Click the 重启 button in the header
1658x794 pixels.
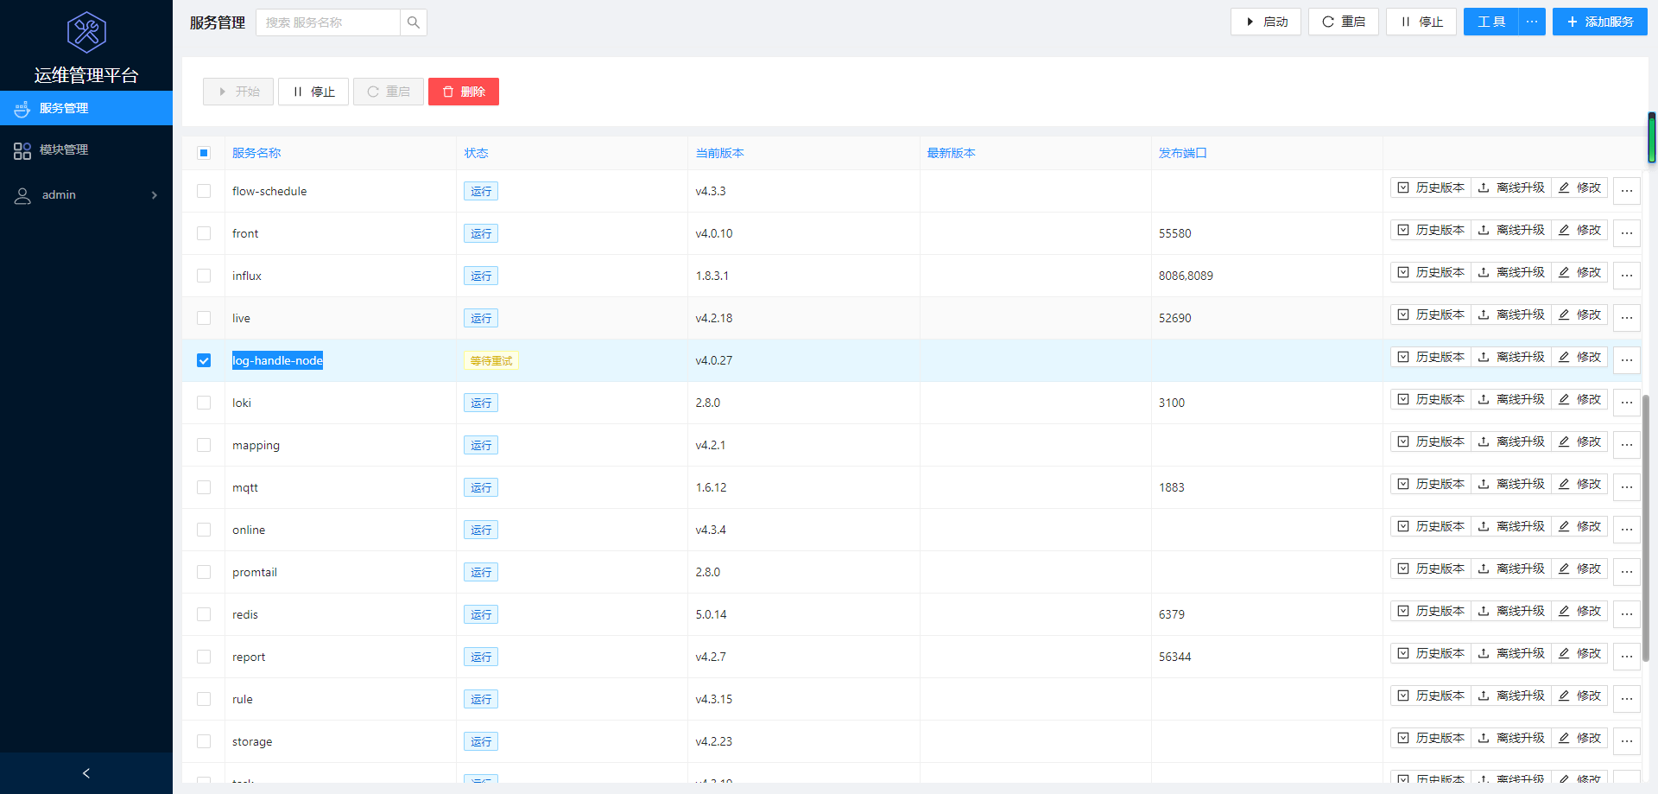click(1344, 22)
